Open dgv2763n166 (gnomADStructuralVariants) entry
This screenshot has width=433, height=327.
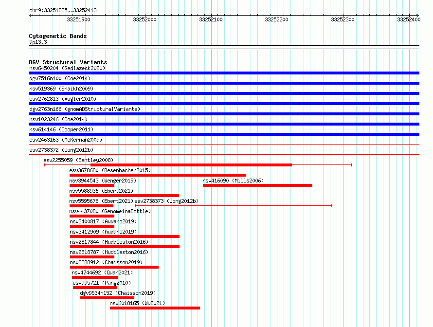pyautogui.click(x=85, y=109)
